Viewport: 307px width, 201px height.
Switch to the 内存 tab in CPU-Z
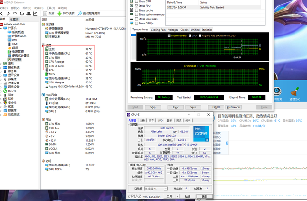(151, 120)
